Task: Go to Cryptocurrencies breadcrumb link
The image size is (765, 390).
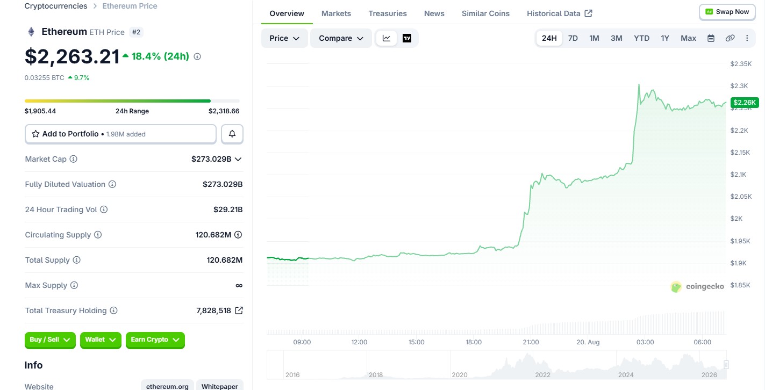Action: pyautogui.click(x=56, y=6)
